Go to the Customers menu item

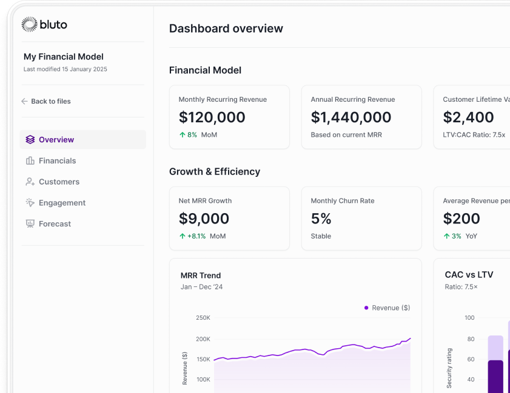pyautogui.click(x=59, y=182)
